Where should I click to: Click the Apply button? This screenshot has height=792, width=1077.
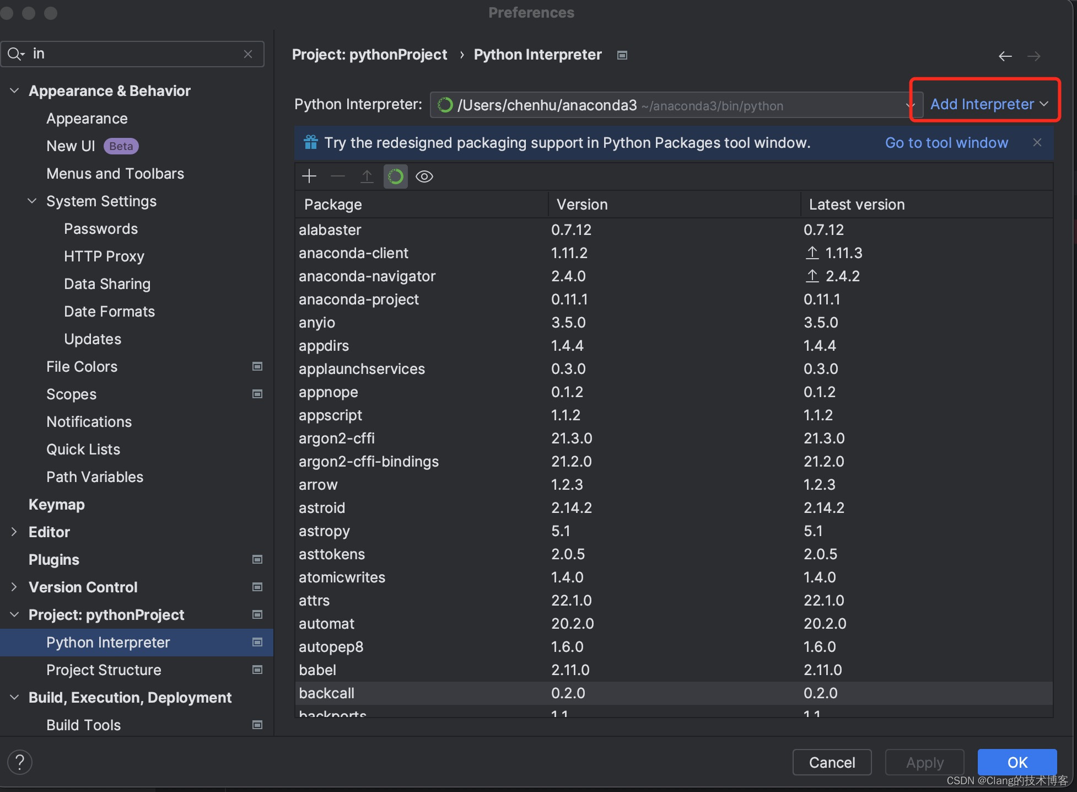[924, 762]
